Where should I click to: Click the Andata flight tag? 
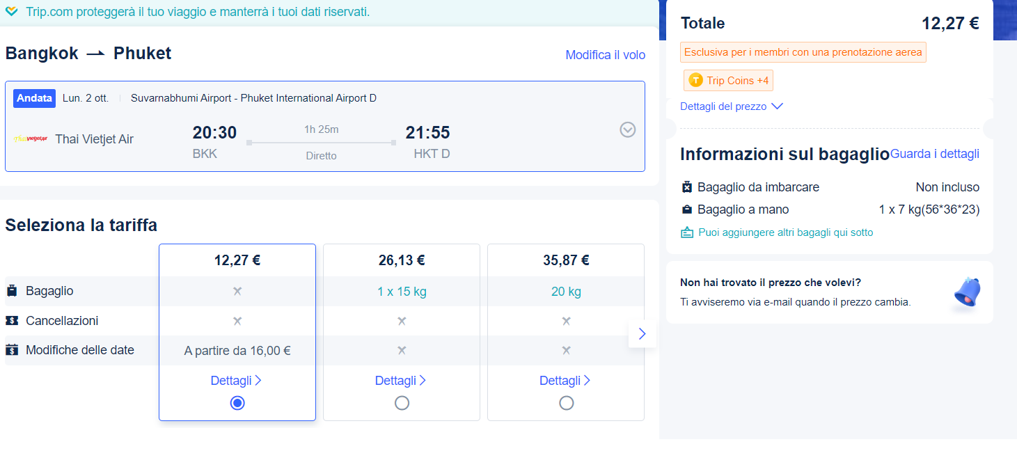[34, 98]
